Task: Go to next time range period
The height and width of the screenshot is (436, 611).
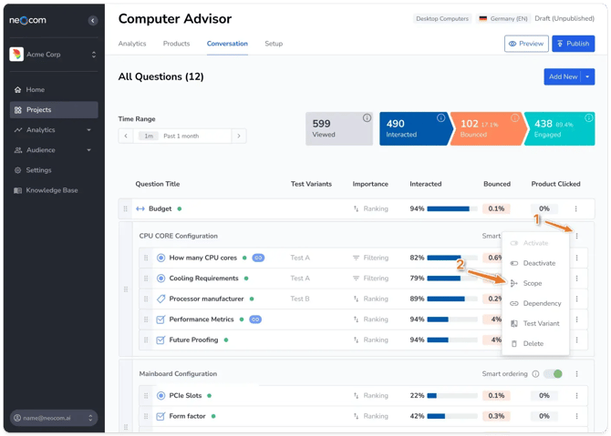Action: (239, 136)
